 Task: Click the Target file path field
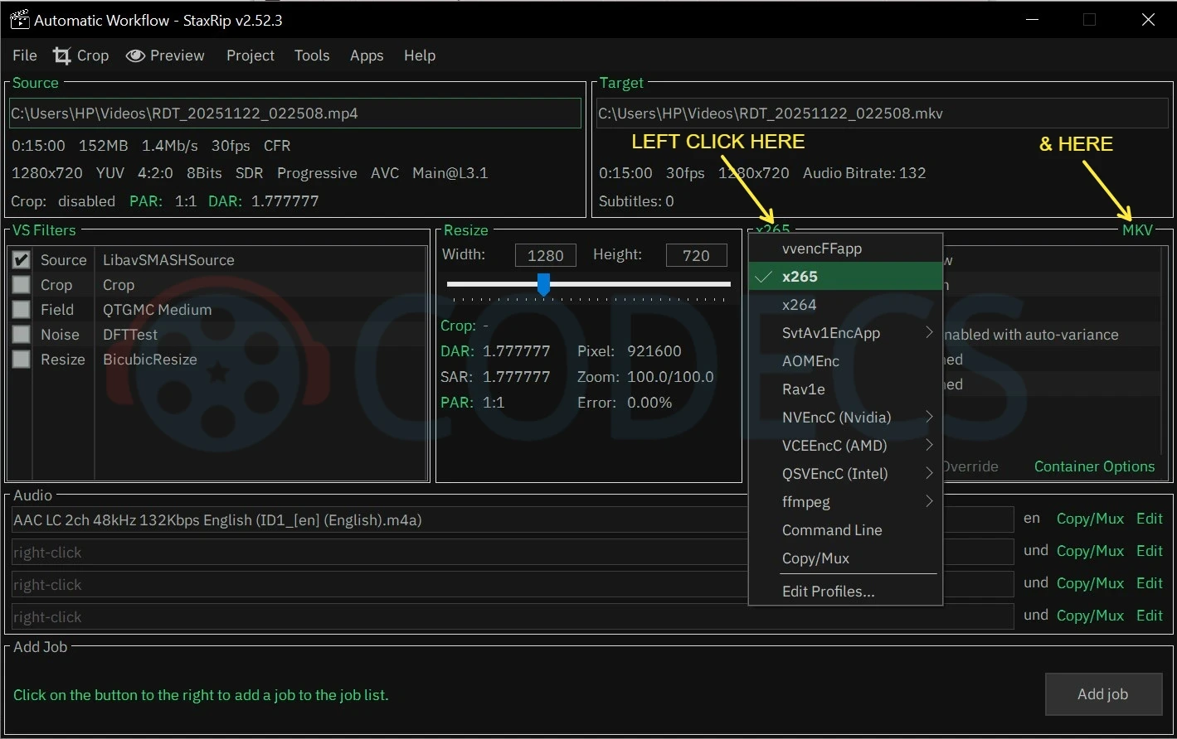[882, 114]
